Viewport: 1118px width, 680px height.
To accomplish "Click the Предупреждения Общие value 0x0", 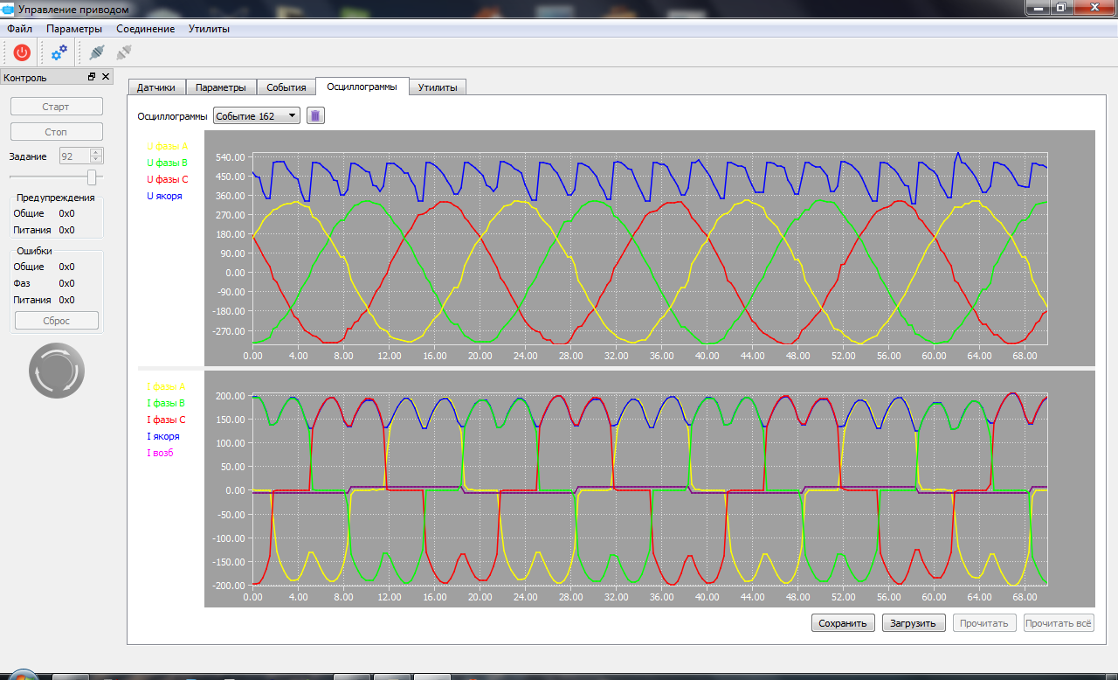I will tap(67, 213).
